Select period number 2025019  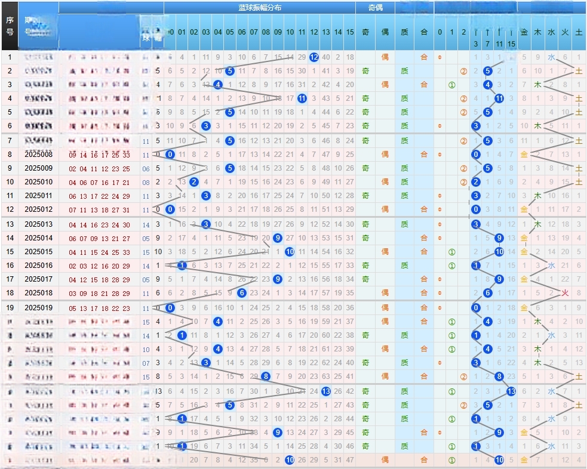click(39, 308)
